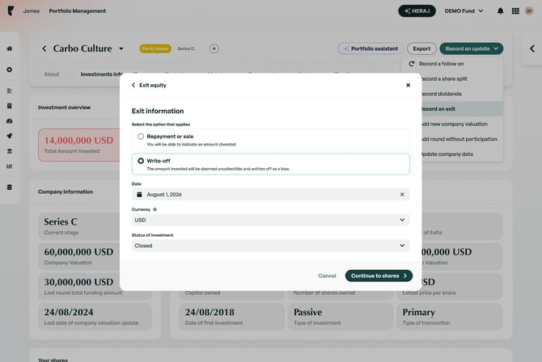Expand the Status of investment dropdown
The height and width of the screenshot is (362, 542).
point(270,246)
